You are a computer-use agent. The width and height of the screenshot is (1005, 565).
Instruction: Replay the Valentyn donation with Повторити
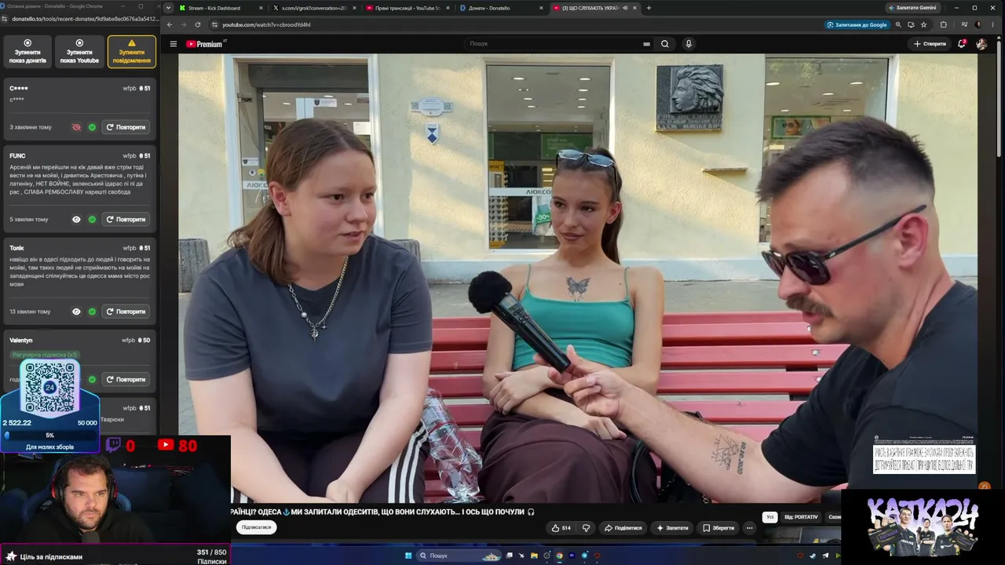point(126,380)
